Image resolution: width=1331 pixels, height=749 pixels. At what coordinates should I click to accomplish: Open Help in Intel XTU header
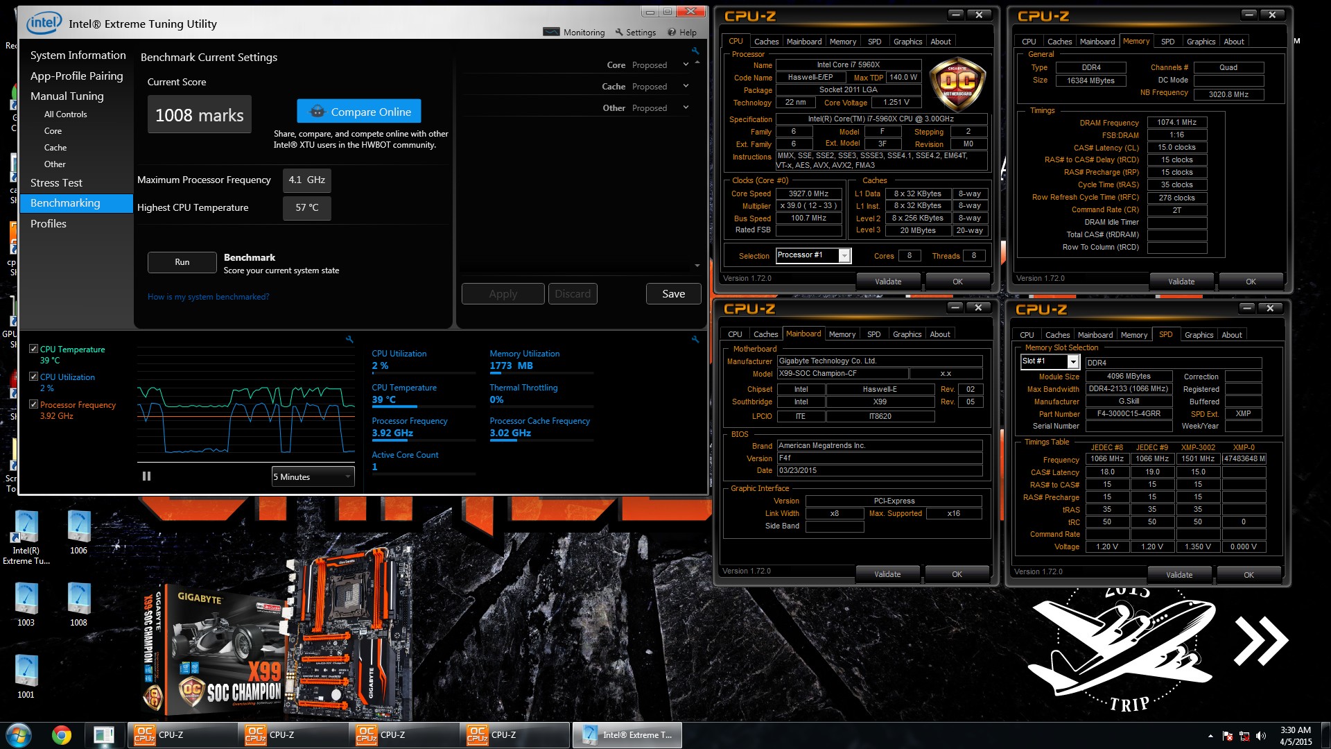pyautogui.click(x=682, y=33)
